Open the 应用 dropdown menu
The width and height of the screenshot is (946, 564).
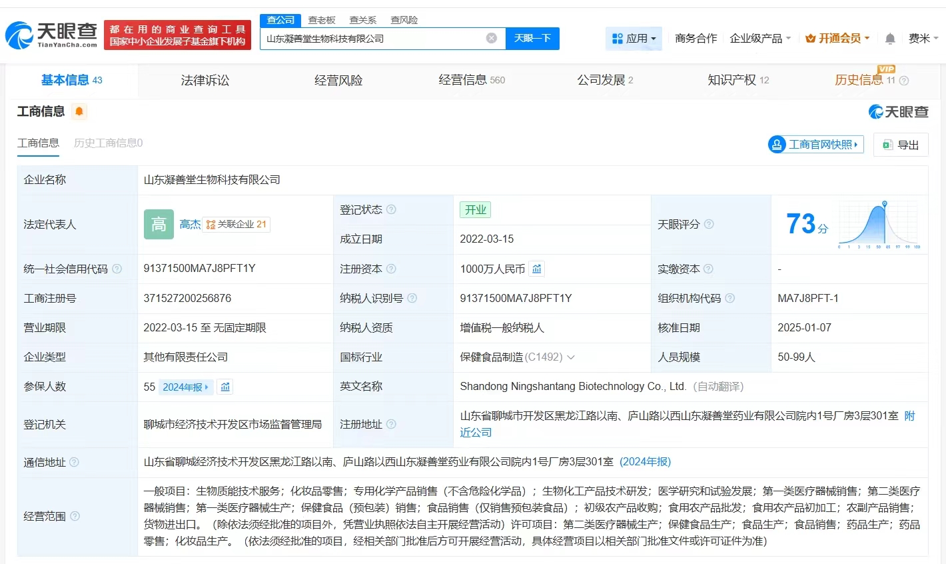pos(634,39)
